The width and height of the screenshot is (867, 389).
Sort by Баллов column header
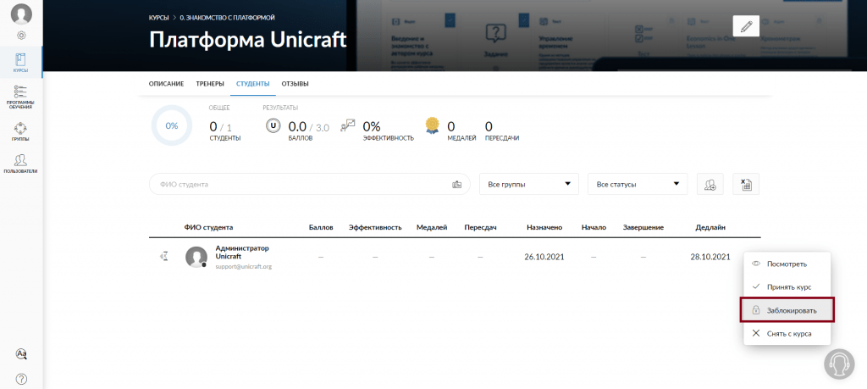[x=321, y=227]
